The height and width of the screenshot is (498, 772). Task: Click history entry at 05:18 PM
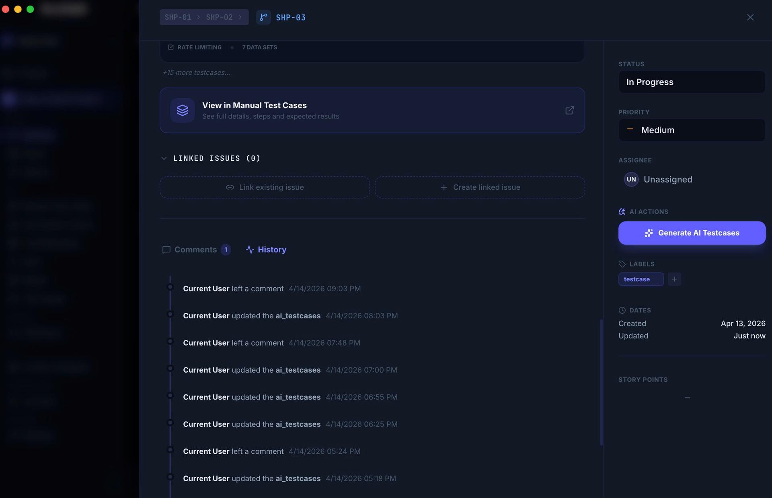click(x=289, y=479)
